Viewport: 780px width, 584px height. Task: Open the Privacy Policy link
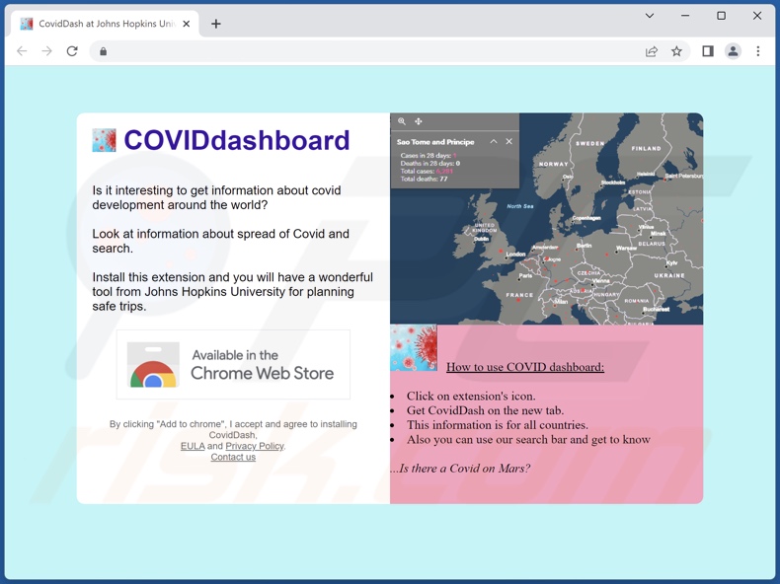click(254, 446)
